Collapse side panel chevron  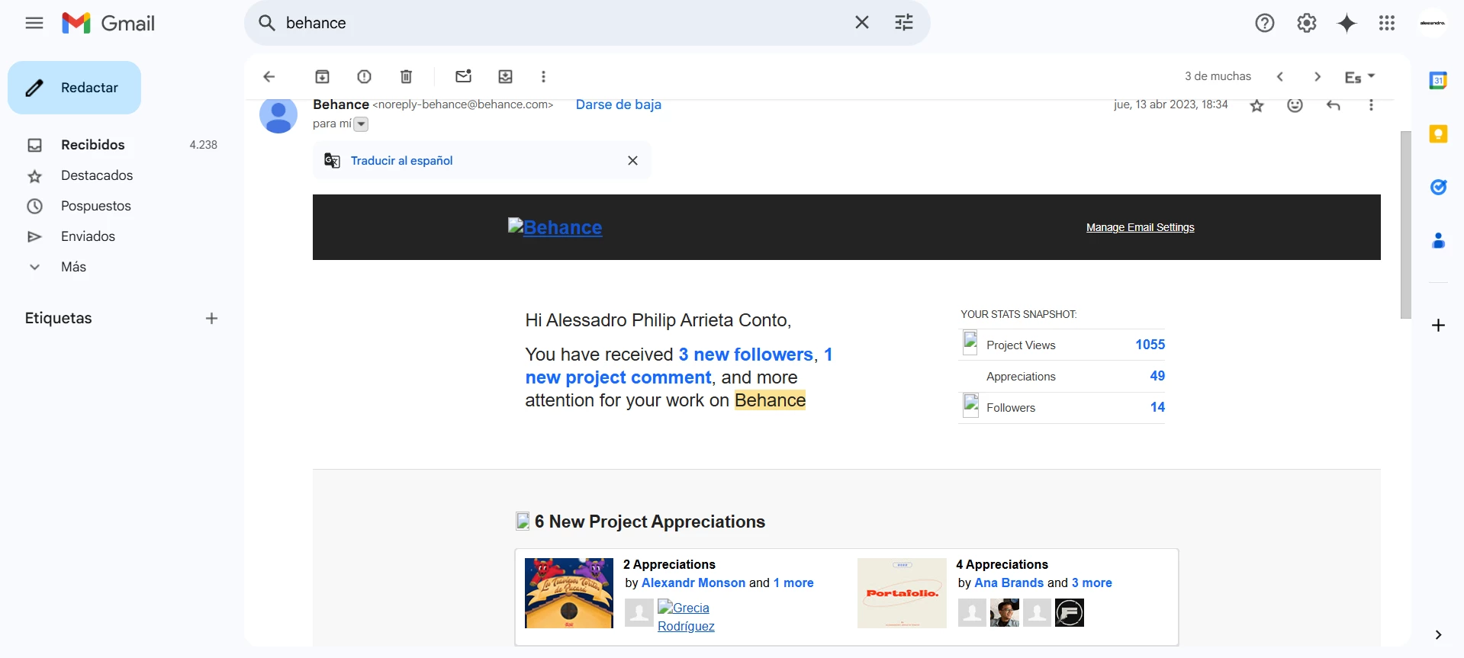pos(1438,634)
